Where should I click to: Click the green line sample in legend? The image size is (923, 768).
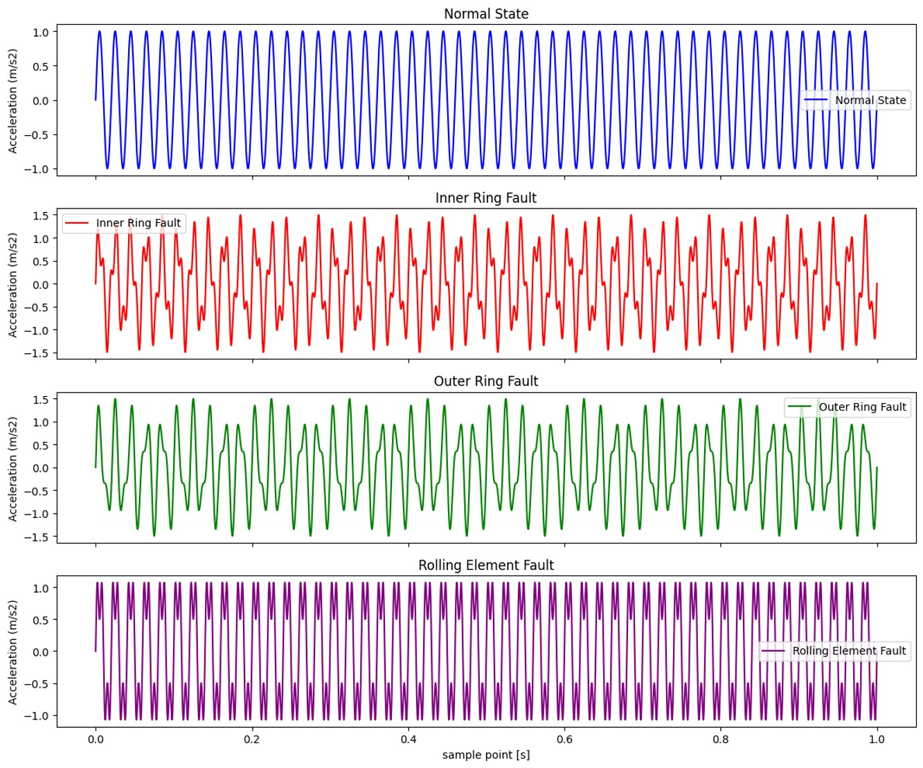point(799,407)
